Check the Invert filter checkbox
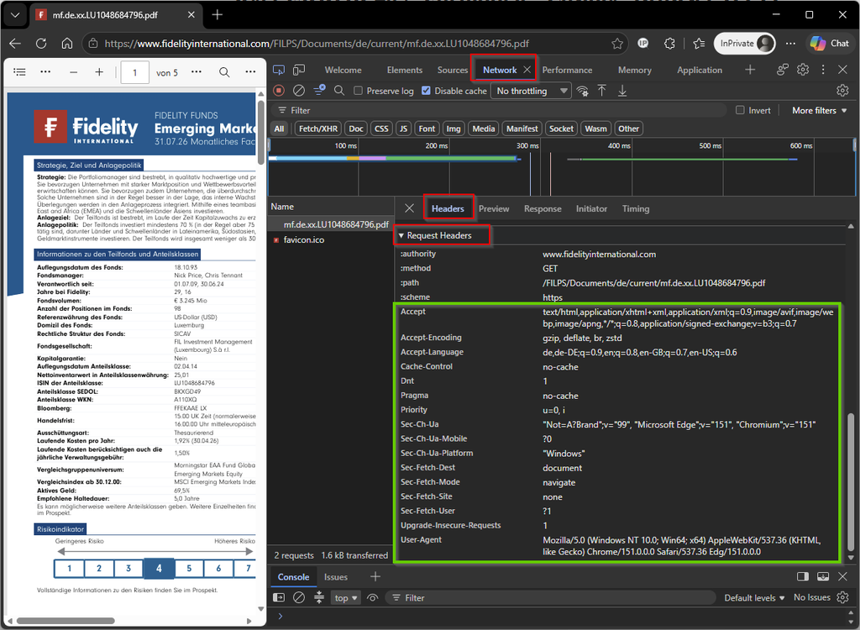This screenshot has height=630, width=860. [740, 110]
